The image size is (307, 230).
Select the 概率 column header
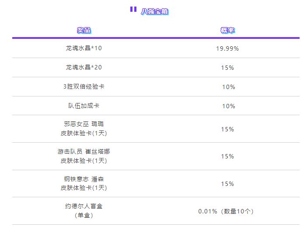227,30
